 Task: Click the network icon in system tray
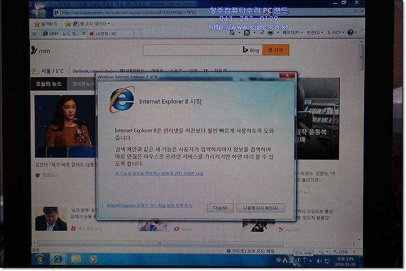(x=327, y=261)
